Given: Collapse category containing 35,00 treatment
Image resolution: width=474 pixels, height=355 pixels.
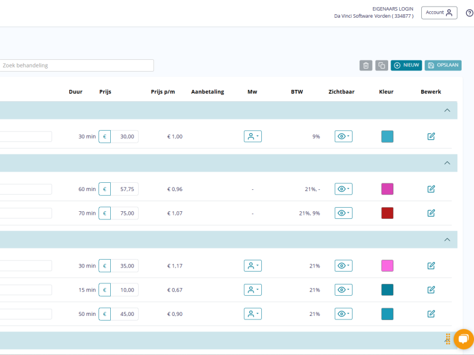Looking at the screenshot, I should (x=447, y=240).
